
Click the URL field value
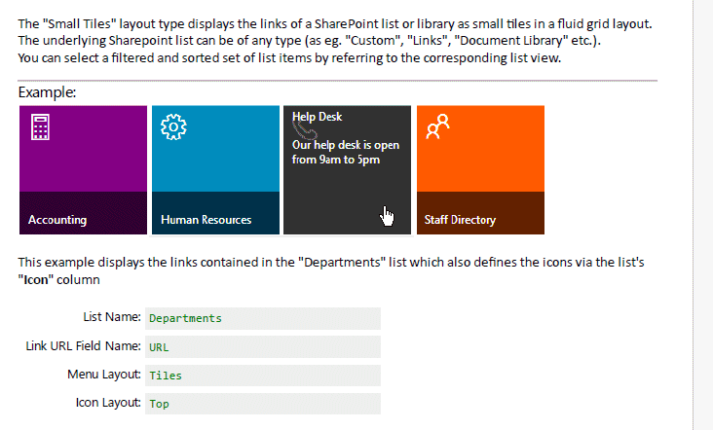261,346
